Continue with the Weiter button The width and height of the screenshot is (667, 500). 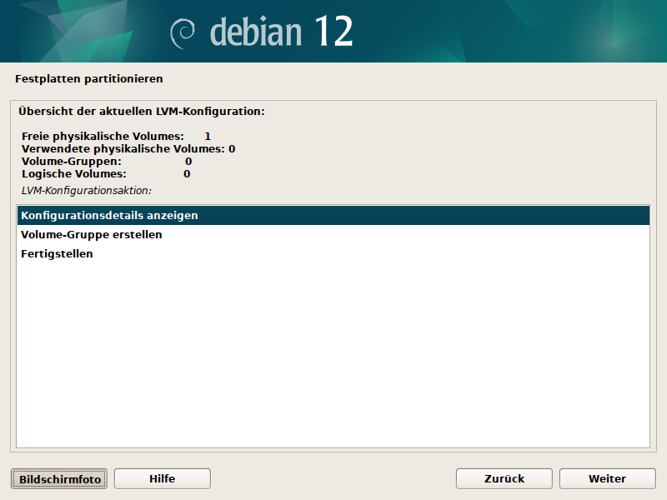tap(607, 478)
